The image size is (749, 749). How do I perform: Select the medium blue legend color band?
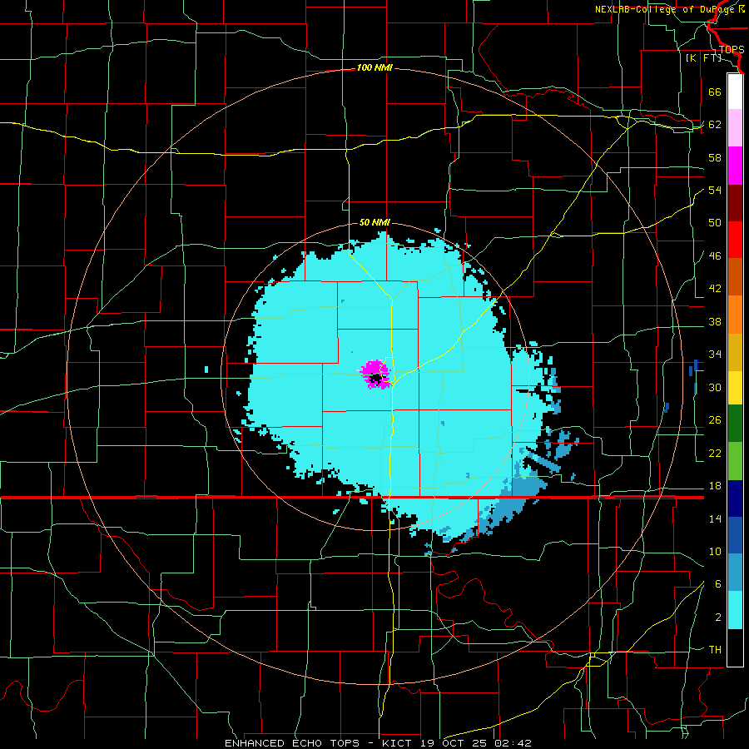pos(735,535)
